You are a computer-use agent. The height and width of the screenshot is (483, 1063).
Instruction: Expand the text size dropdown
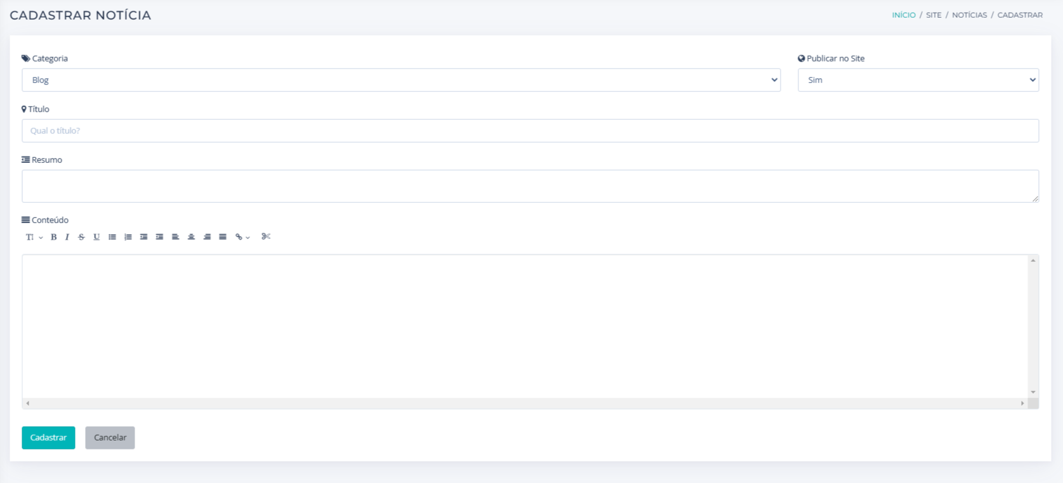34,237
